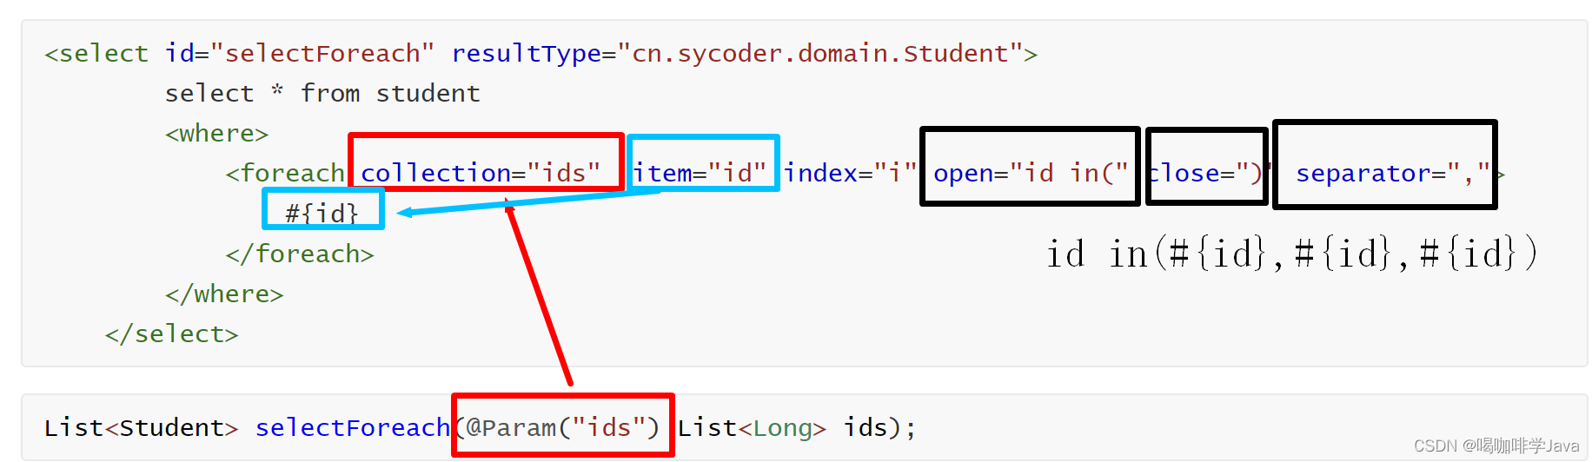The height and width of the screenshot is (462, 1592).
Task: Click the black-boxed open="id in(" attribute
Action: point(1030,166)
